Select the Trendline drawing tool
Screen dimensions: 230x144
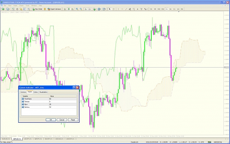tap(126, 9)
